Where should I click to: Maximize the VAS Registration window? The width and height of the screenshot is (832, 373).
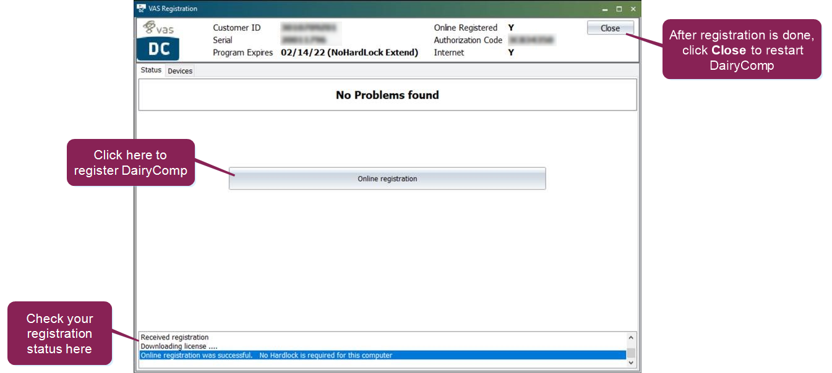pos(619,9)
